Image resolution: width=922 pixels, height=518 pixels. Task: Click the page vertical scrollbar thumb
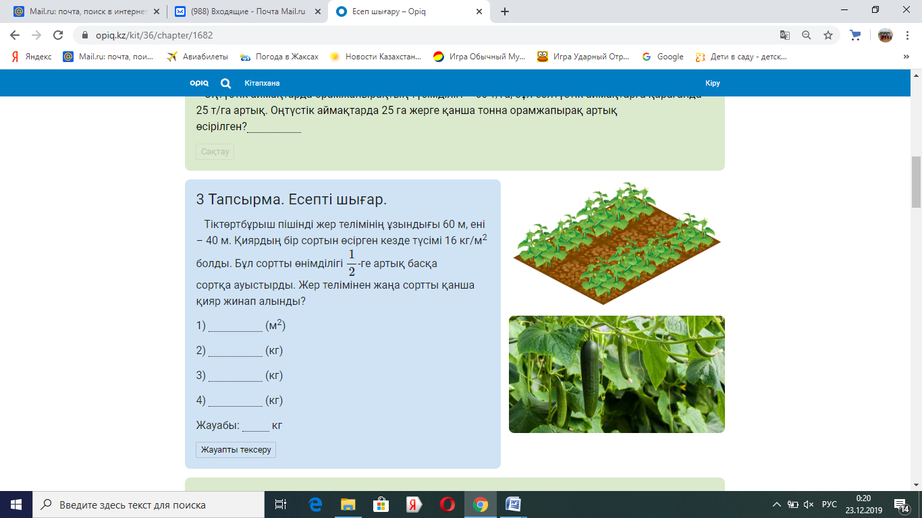pyautogui.click(x=916, y=181)
